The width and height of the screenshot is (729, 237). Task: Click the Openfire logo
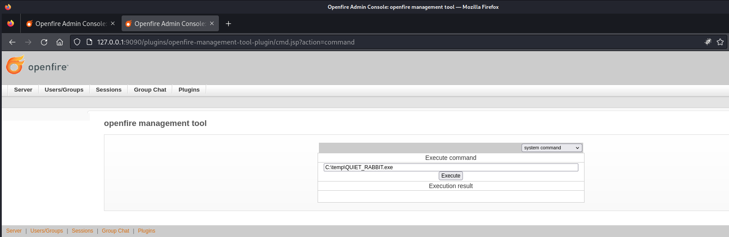click(x=37, y=66)
